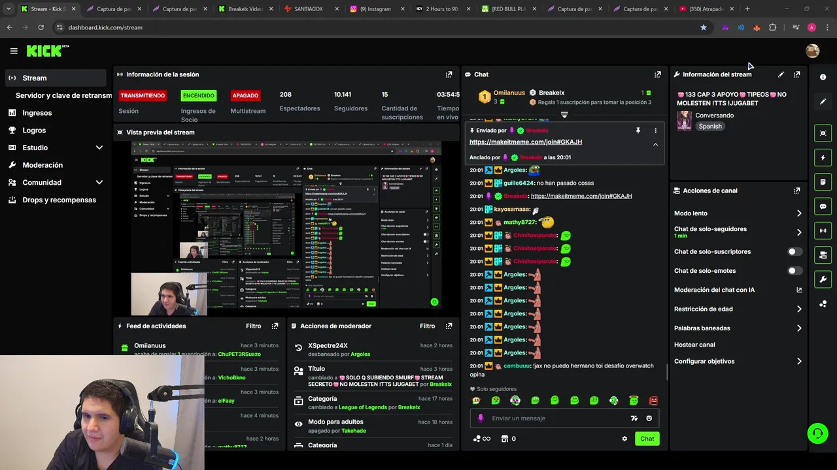Click the green Chat send button
837x470 pixels.
[x=647, y=439]
